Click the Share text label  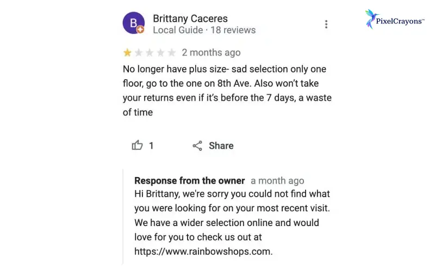tap(221, 145)
